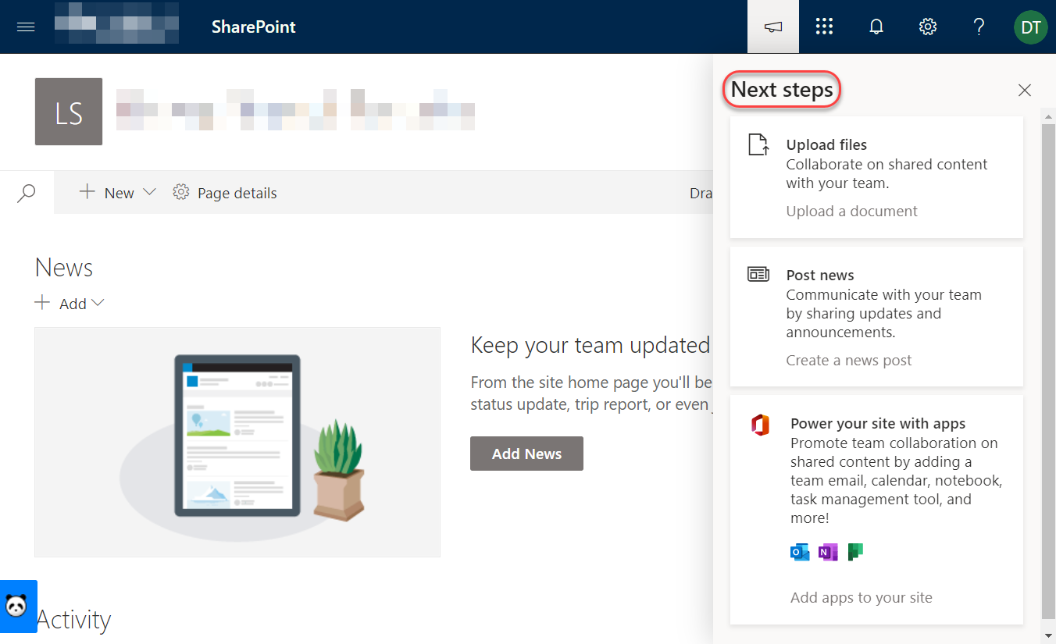Click Add apps to your site link
1056x644 pixels.
click(x=862, y=597)
